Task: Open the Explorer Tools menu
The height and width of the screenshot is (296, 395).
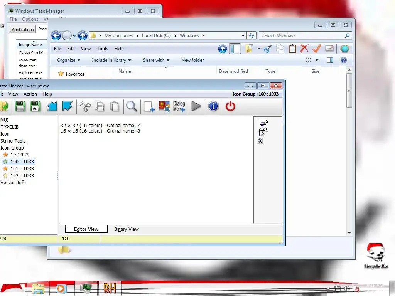Action: click(102, 48)
